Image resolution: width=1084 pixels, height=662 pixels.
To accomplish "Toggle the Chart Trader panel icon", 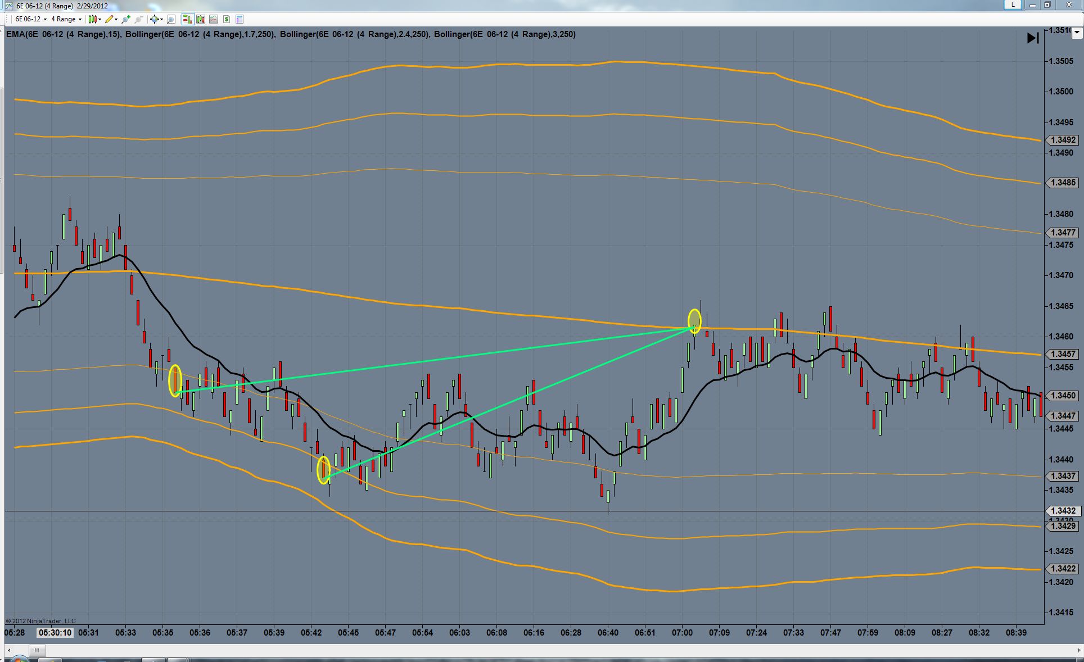I will (x=188, y=19).
